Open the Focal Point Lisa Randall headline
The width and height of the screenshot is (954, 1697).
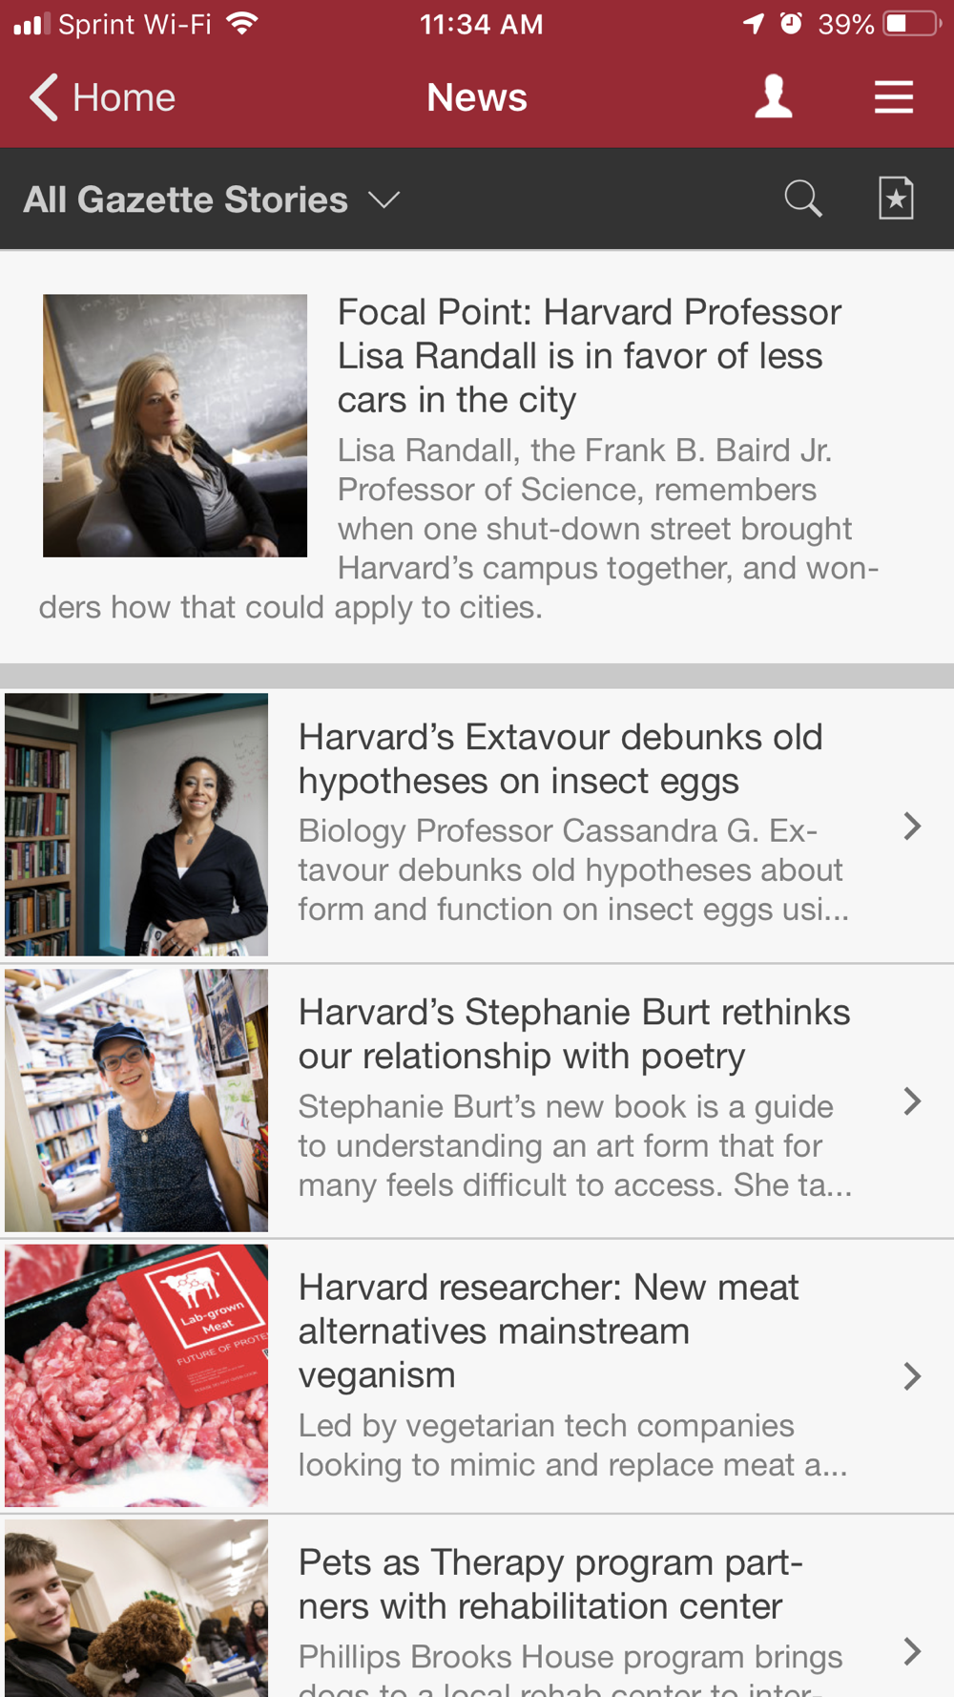tap(588, 355)
